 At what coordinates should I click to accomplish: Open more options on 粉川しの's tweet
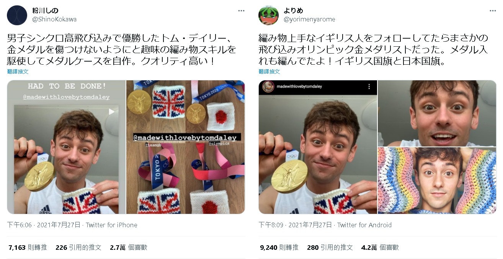241,11
